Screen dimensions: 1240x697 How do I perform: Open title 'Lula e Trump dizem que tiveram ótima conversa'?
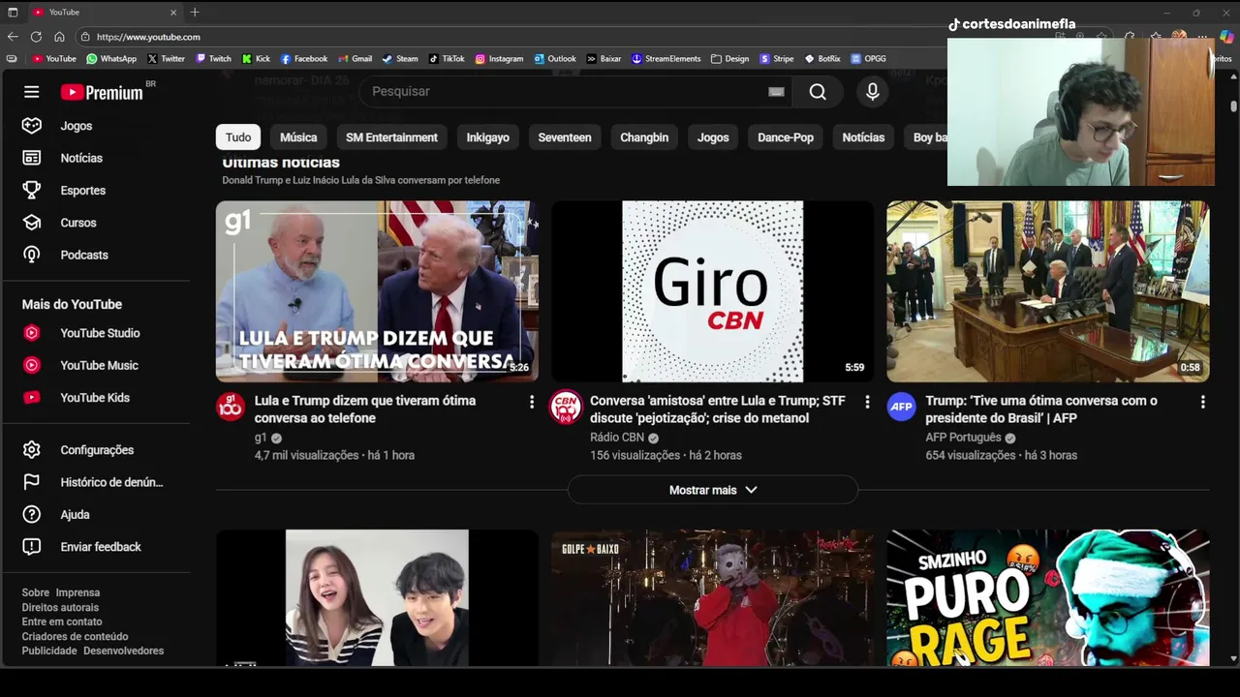(365, 409)
